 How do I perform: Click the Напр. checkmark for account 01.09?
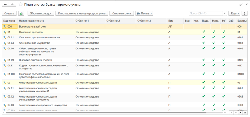point(214,60)
